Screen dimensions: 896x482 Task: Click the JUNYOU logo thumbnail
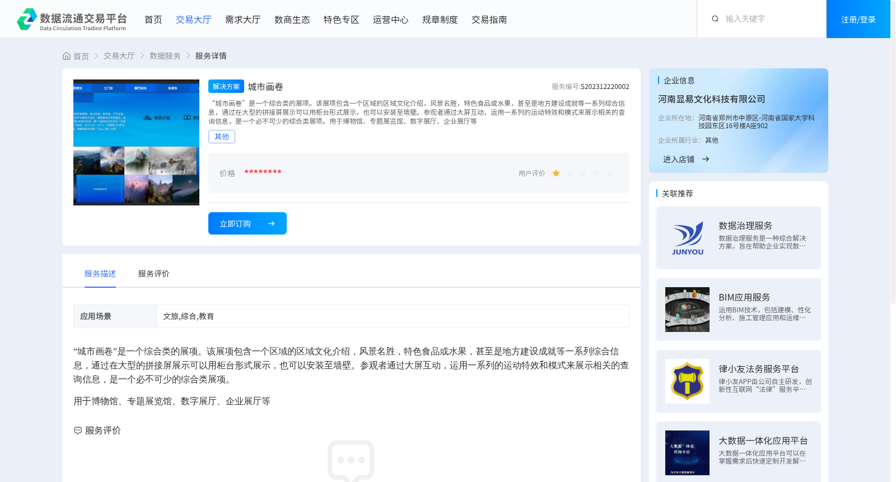[688, 238]
